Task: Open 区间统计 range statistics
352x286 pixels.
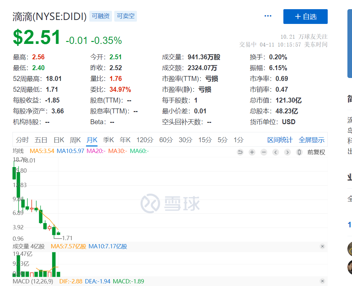Action: pyautogui.click(x=280, y=140)
